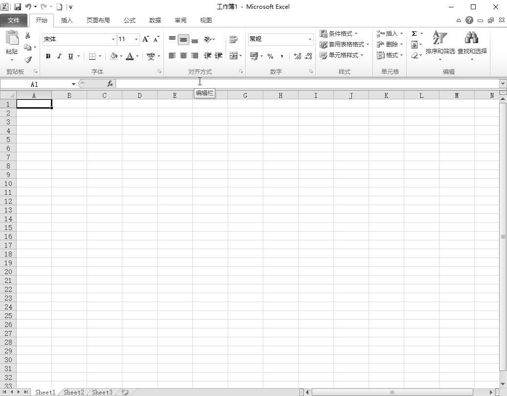
Task: Switch to the 插入 Insert tab
Action: (x=67, y=21)
